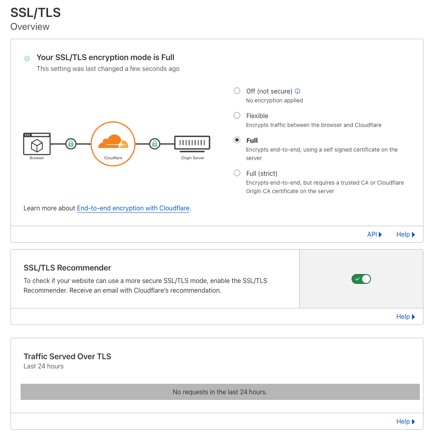Expand Help in the encryption mode card

coord(405,235)
